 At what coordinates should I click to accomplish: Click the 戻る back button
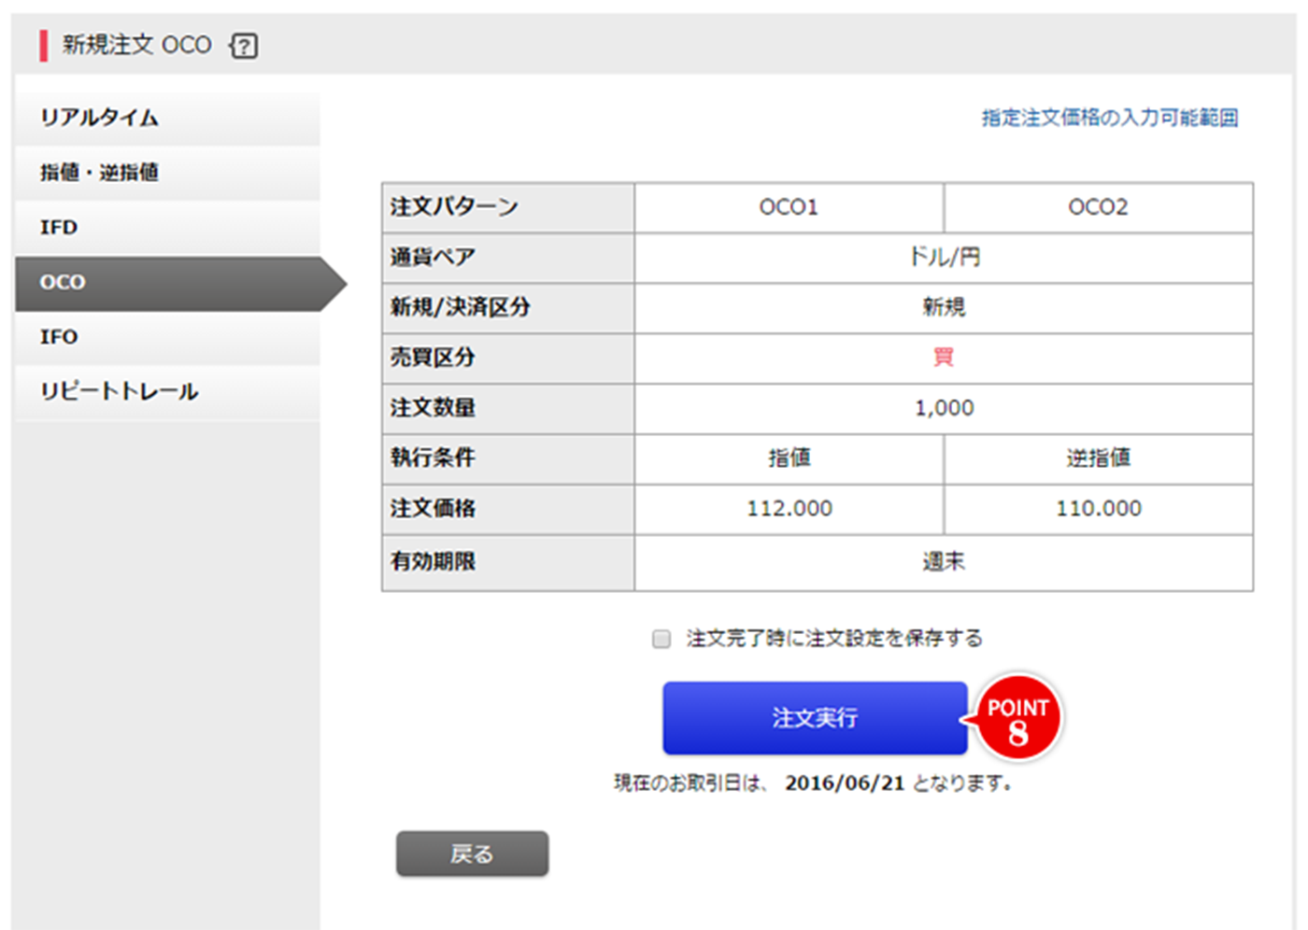[472, 853]
